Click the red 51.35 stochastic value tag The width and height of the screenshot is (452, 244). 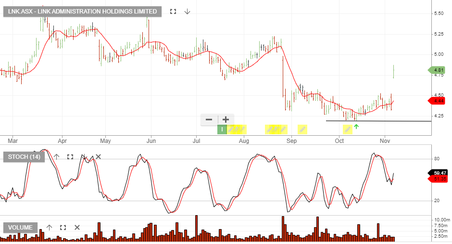(438, 179)
